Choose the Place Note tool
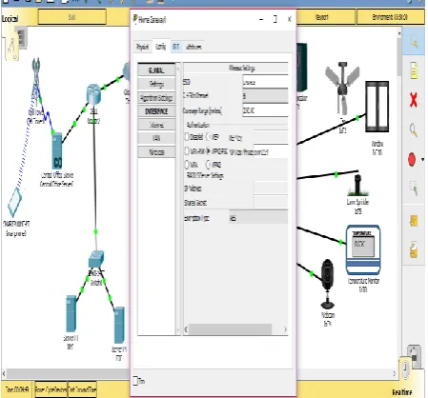This screenshot has height=398, width=428. 414,70
